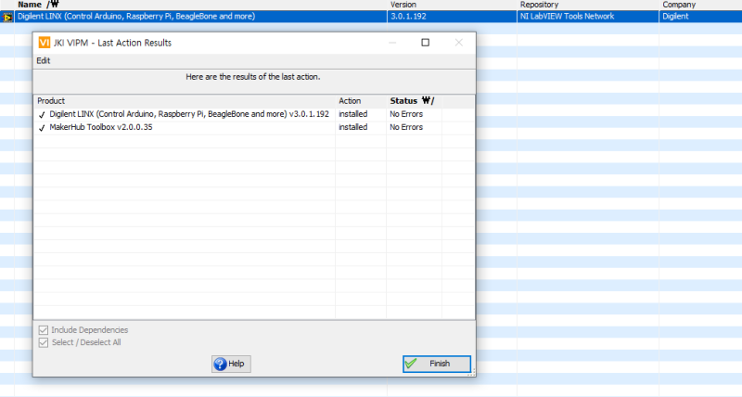Select Digilent LINX row in main package list

click(x=371, y=17)
